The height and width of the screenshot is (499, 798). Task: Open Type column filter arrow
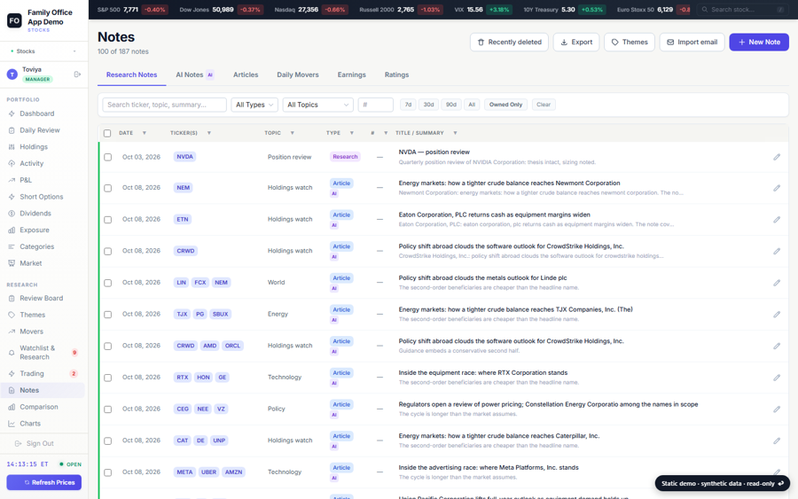pos(352,133)
